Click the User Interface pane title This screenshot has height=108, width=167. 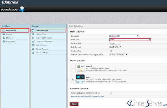coord(76,26)
